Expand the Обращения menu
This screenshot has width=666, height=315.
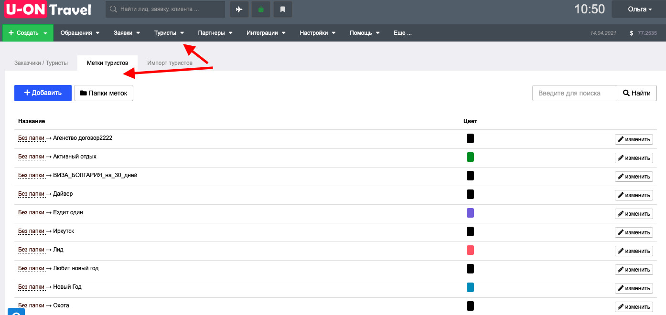coord(80,33)
